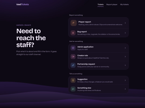This screenshot has width=145, height=108.
Task: Click the Suggestion lightbulb icon
Action: pyautogui.click(x=73, y=80)
